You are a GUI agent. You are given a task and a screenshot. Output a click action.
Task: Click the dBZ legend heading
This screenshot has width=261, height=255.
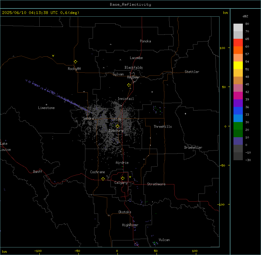[245, 16]
